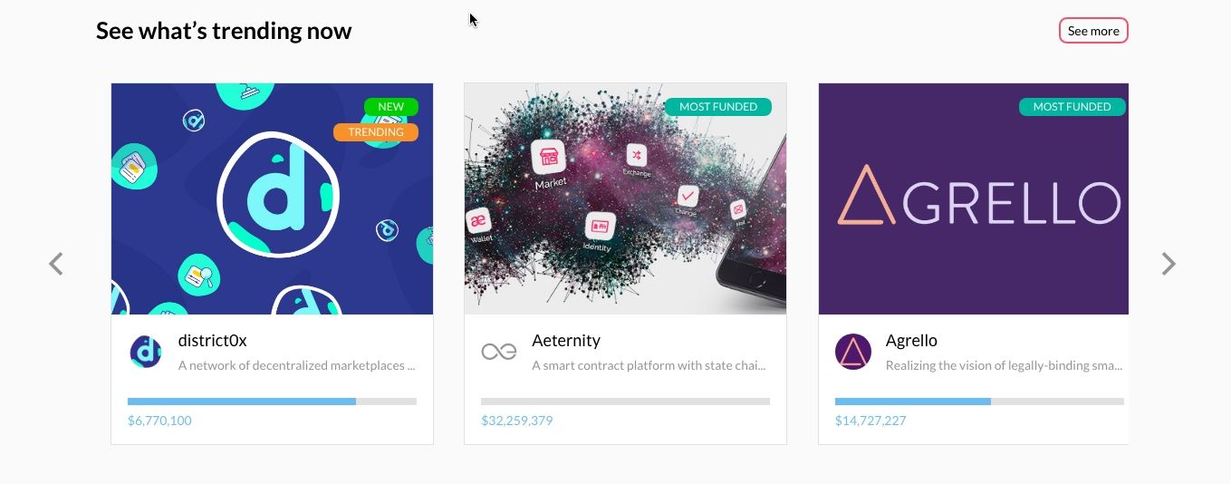Click the Agrello funding progress bar

(x=979, y=402)
